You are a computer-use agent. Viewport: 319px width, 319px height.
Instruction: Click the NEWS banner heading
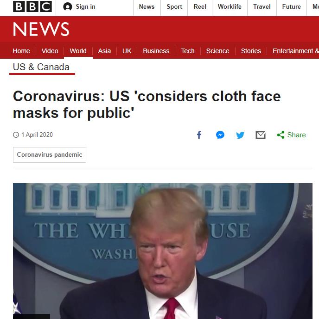(x=41, y=29)
